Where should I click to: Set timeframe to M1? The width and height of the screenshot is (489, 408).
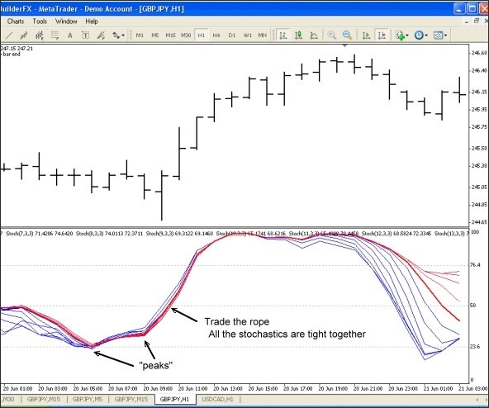pyautogui.click(x=140, y=36)
